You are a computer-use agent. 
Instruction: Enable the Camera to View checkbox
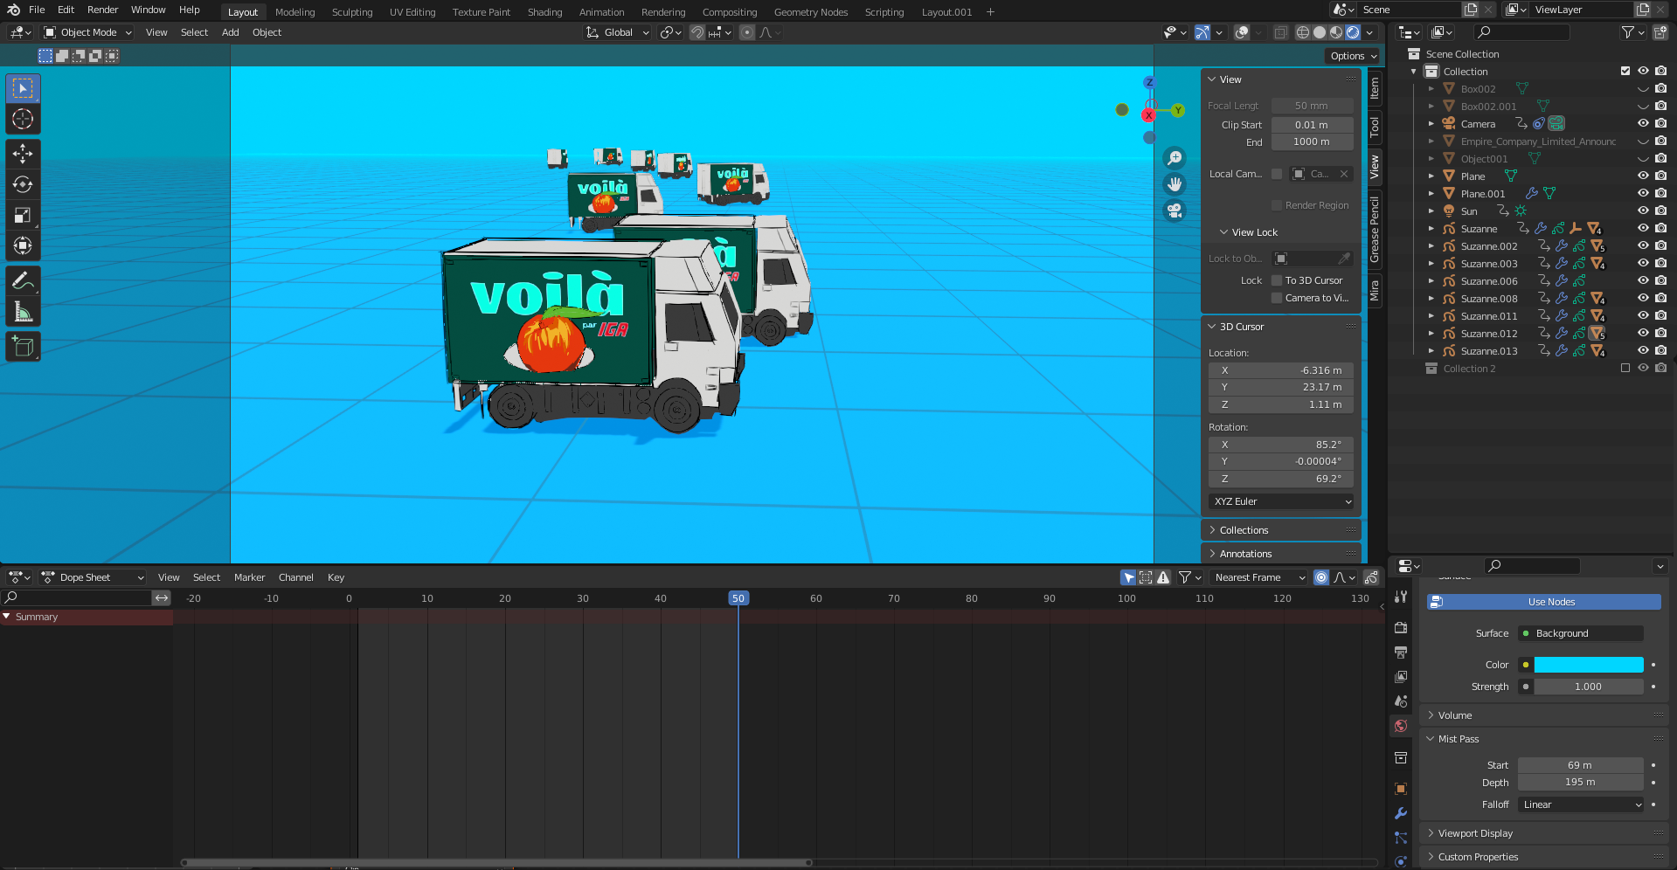(x=1277, y=298)
